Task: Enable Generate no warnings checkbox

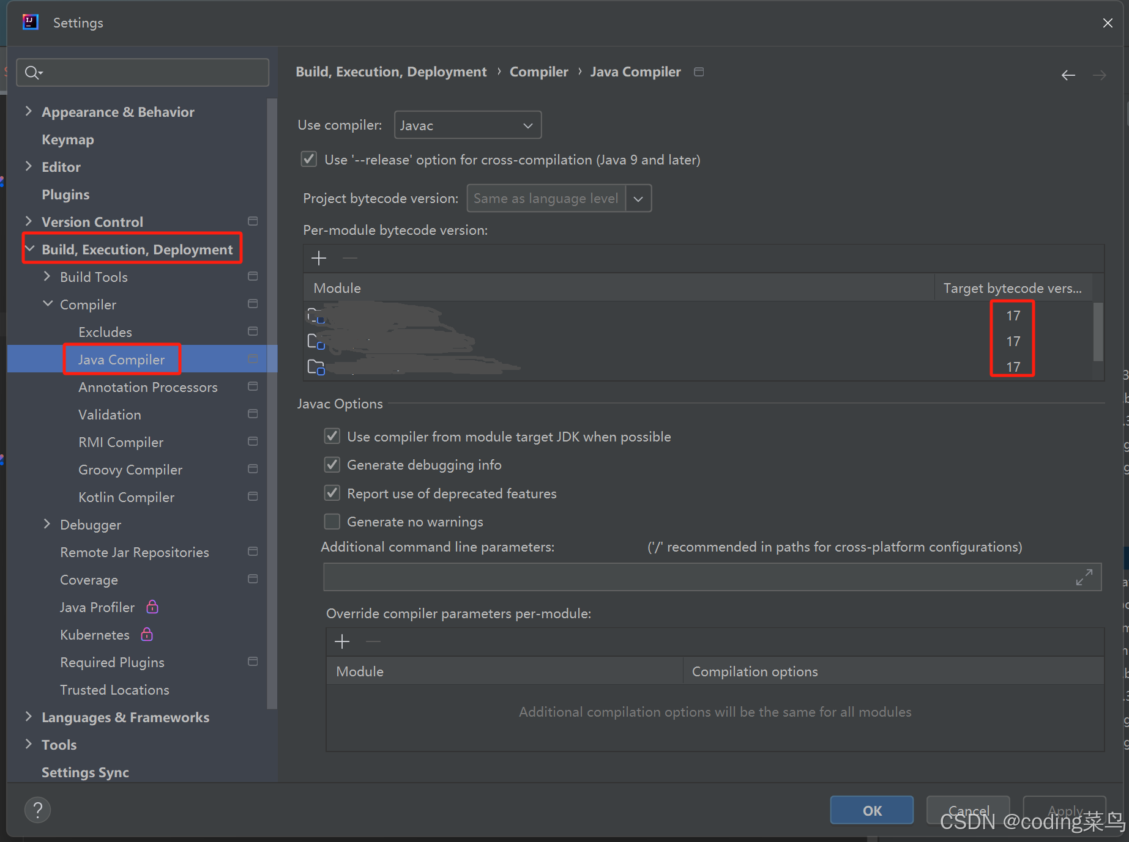Action: coord(332,521)
